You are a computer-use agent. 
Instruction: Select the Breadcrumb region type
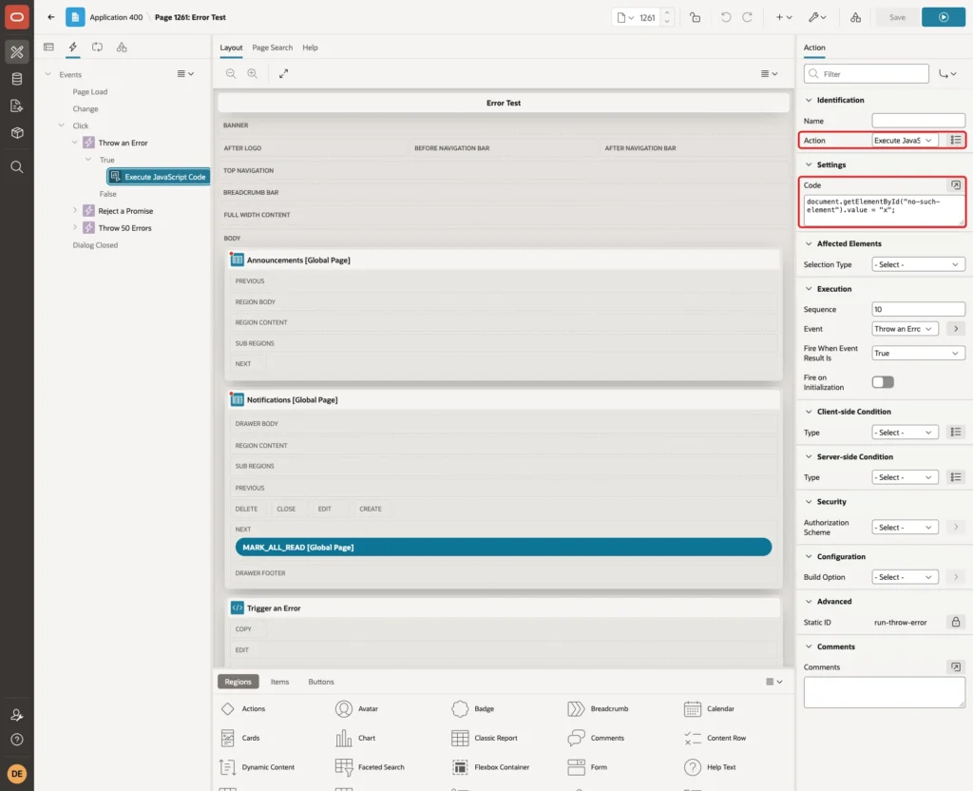[598, 708]
